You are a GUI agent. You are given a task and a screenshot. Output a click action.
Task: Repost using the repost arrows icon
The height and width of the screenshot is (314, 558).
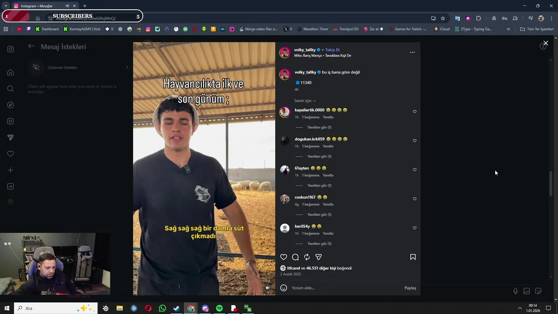pyautogui.click(x=307, y=257)
